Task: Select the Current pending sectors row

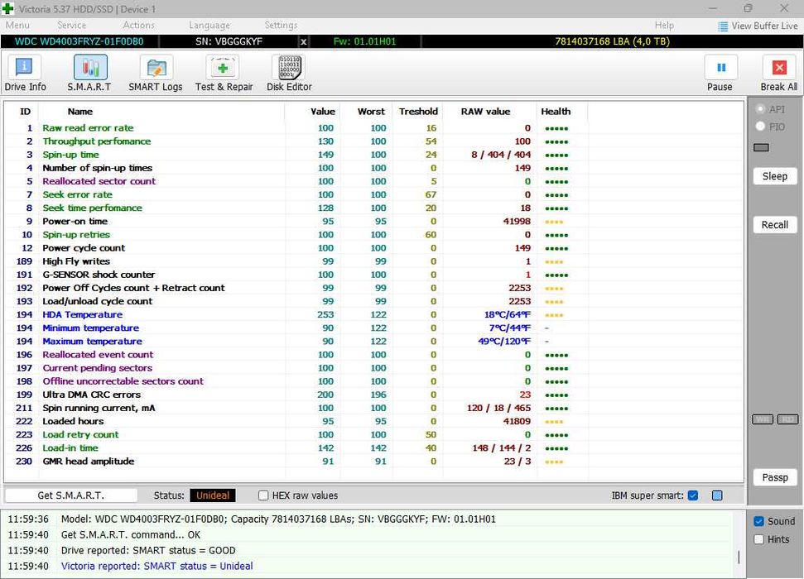Action: [373, 368]
